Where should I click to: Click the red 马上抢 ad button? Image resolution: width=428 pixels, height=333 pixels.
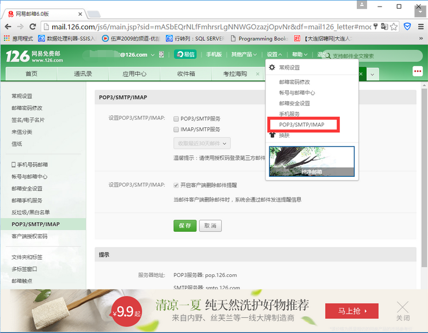click(x=351, y=311)
